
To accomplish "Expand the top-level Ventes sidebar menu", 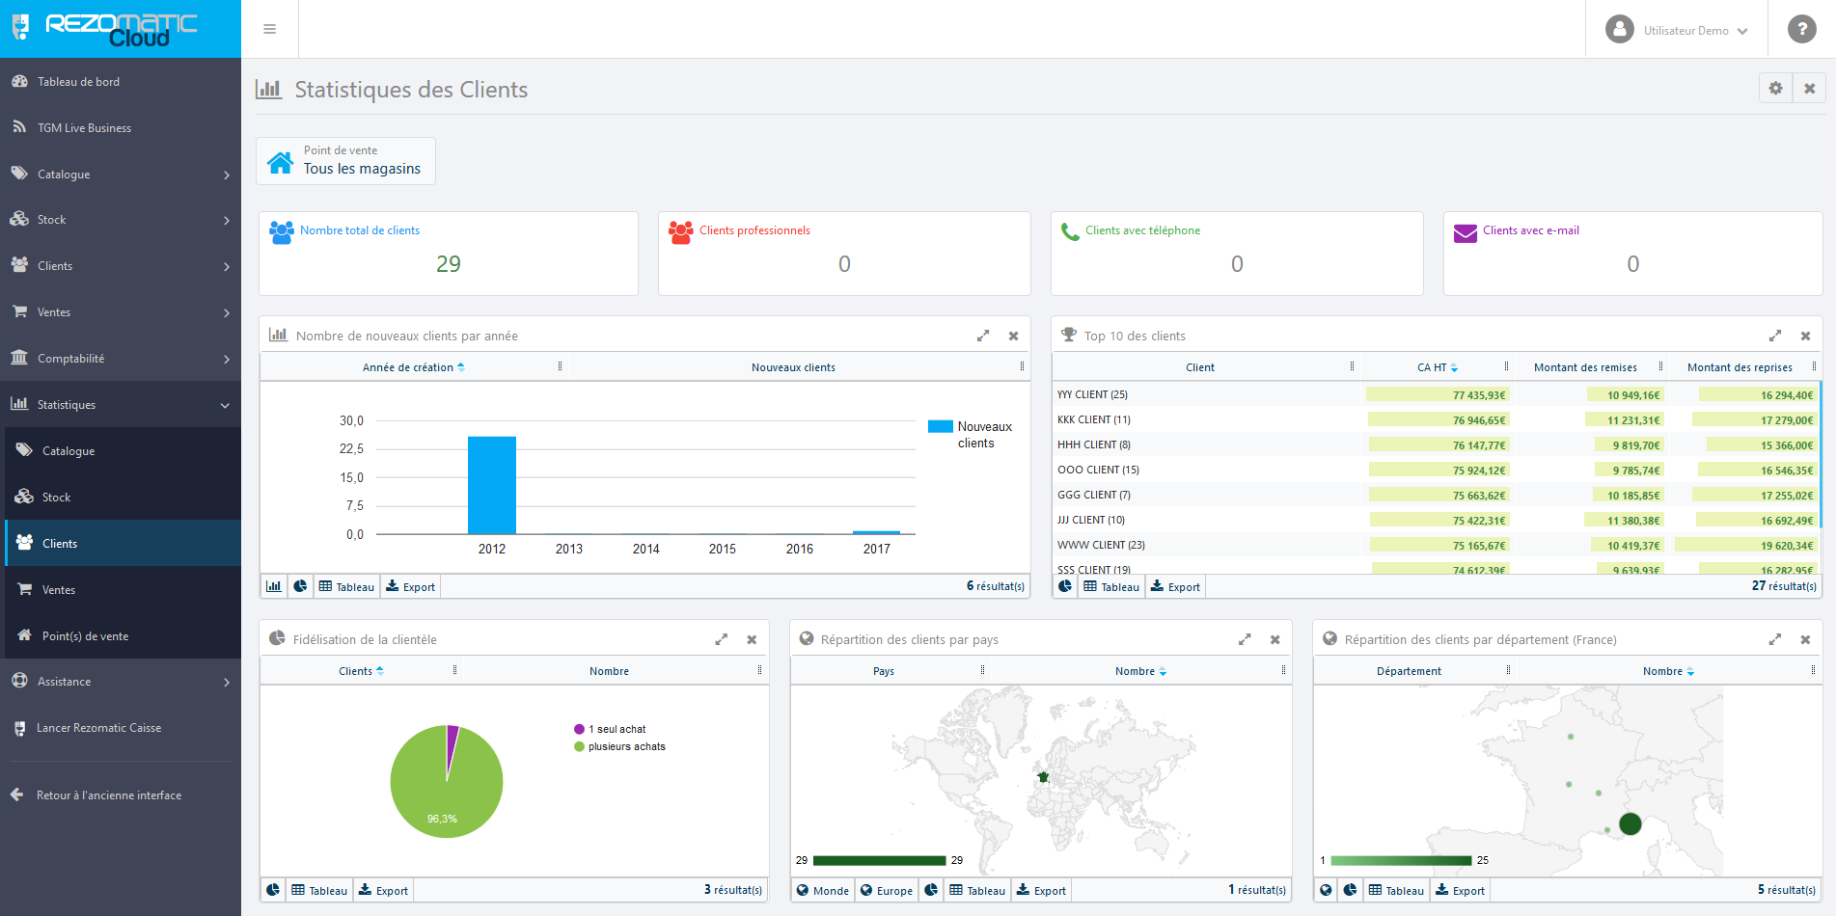I will click(121, 312).
